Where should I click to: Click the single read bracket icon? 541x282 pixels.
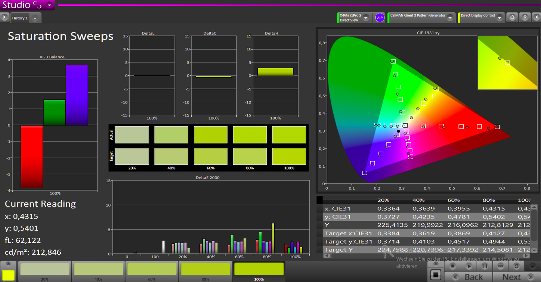pos(485,266)
